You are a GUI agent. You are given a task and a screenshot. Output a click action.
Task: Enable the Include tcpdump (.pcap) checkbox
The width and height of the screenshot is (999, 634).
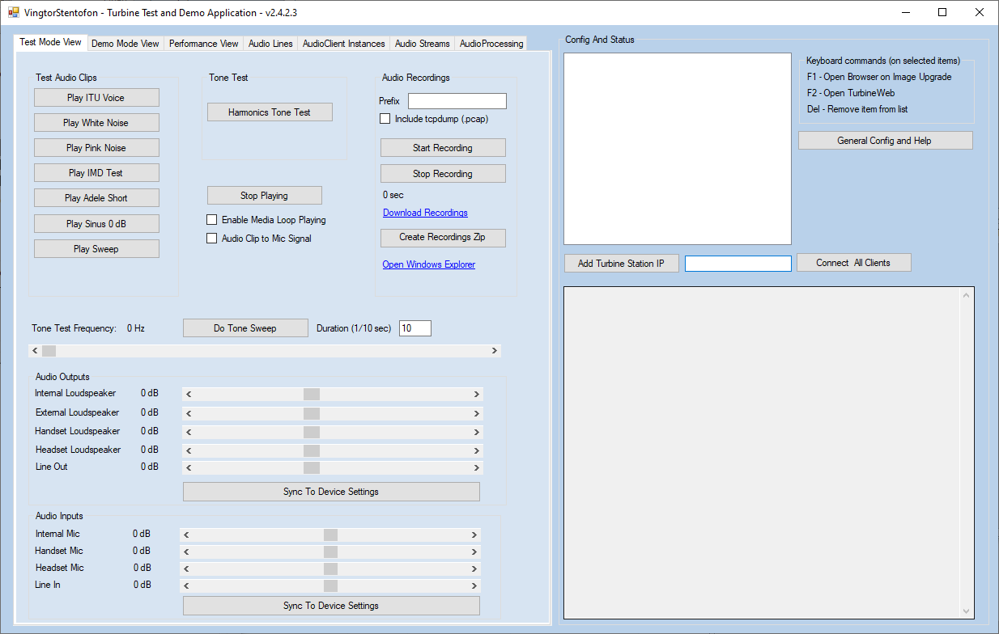pyautogui.click(x=385, y=119)
